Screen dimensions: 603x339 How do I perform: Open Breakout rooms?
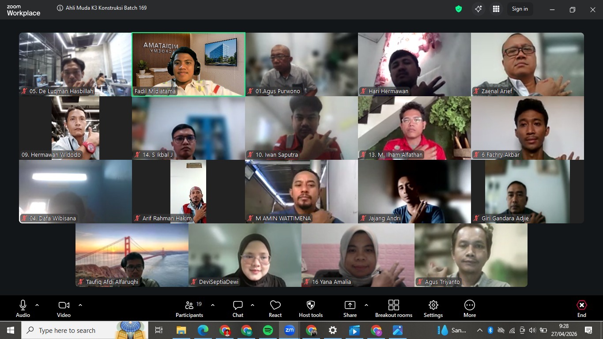click(393, 308)
